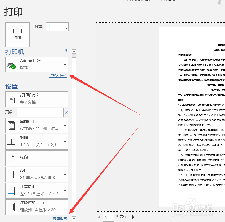This screenshot has width=225, height=222.
Task: Go to previous page in preview
Action: (x=99, y=217)
